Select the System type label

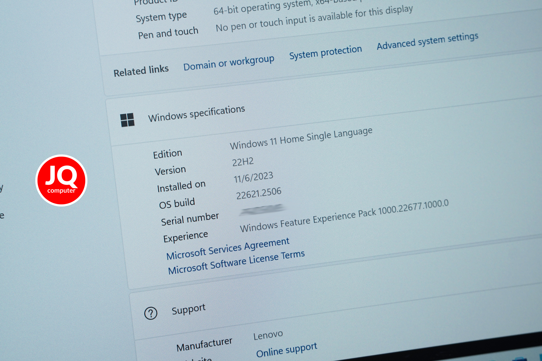point(161,17)
